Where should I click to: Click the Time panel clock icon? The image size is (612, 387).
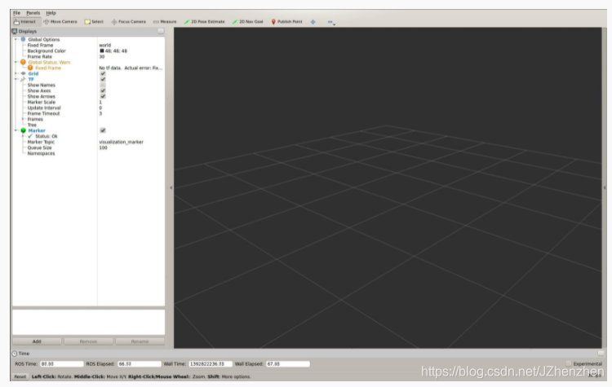coord(15,354)
